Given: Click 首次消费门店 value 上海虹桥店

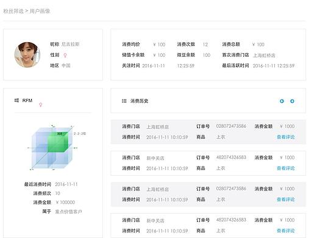Looking at the screenshot, I should pyautogui.click(x=264, y=56).
